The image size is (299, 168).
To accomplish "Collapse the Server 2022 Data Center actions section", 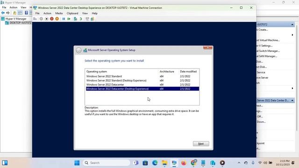I will click(x=292, y=100).
